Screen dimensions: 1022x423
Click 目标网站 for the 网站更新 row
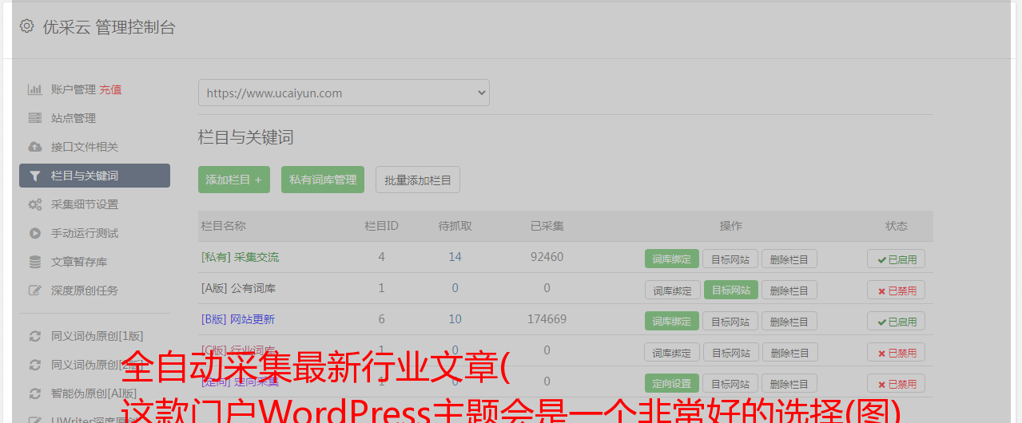(730, 321)
